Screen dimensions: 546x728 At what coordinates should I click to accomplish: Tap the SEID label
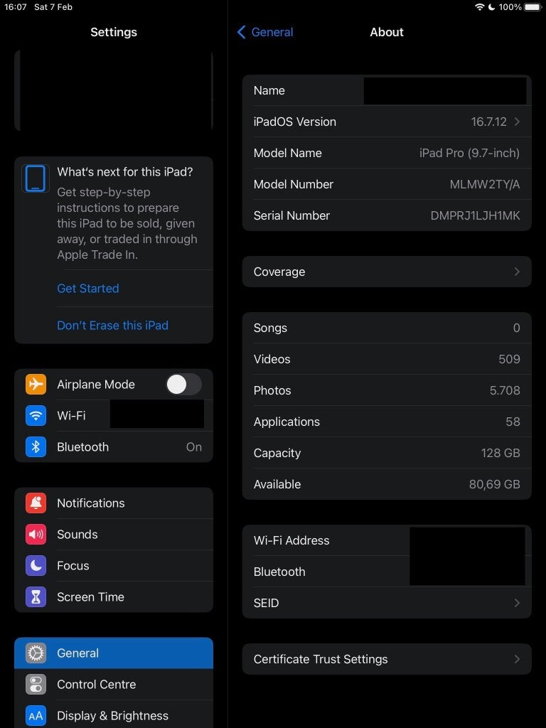(x=266, y=603)
